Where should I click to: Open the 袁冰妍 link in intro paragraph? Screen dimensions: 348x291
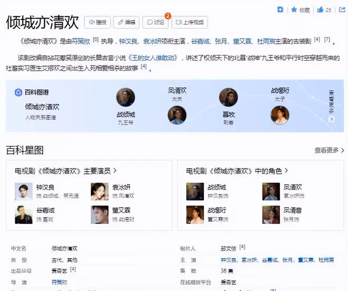click(152, 41)
